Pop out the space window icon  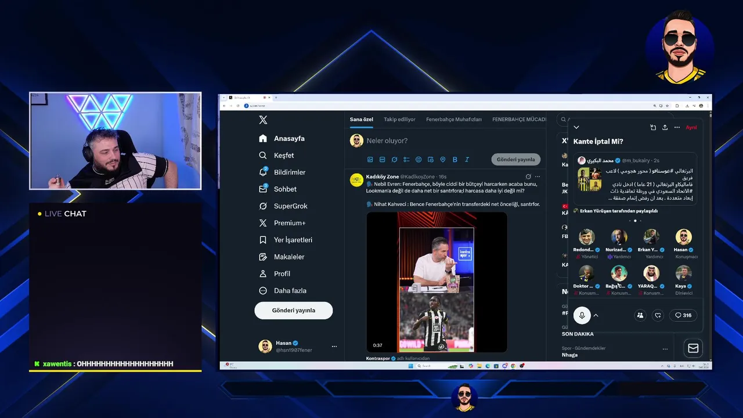tap(653, 127)
